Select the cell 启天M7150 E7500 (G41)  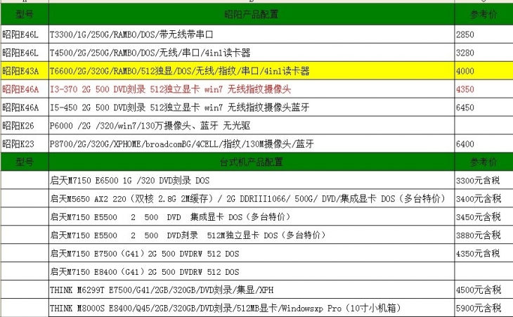(x=252, y=253)
